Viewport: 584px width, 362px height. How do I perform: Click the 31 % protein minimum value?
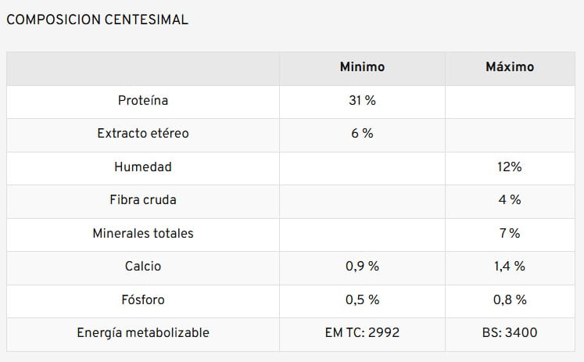tap(362, 101)
